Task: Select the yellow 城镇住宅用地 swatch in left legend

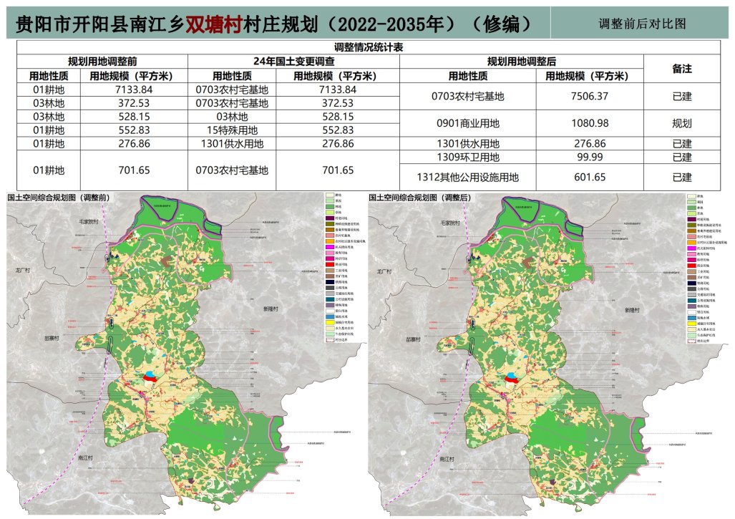Action: tap(330, 323)
